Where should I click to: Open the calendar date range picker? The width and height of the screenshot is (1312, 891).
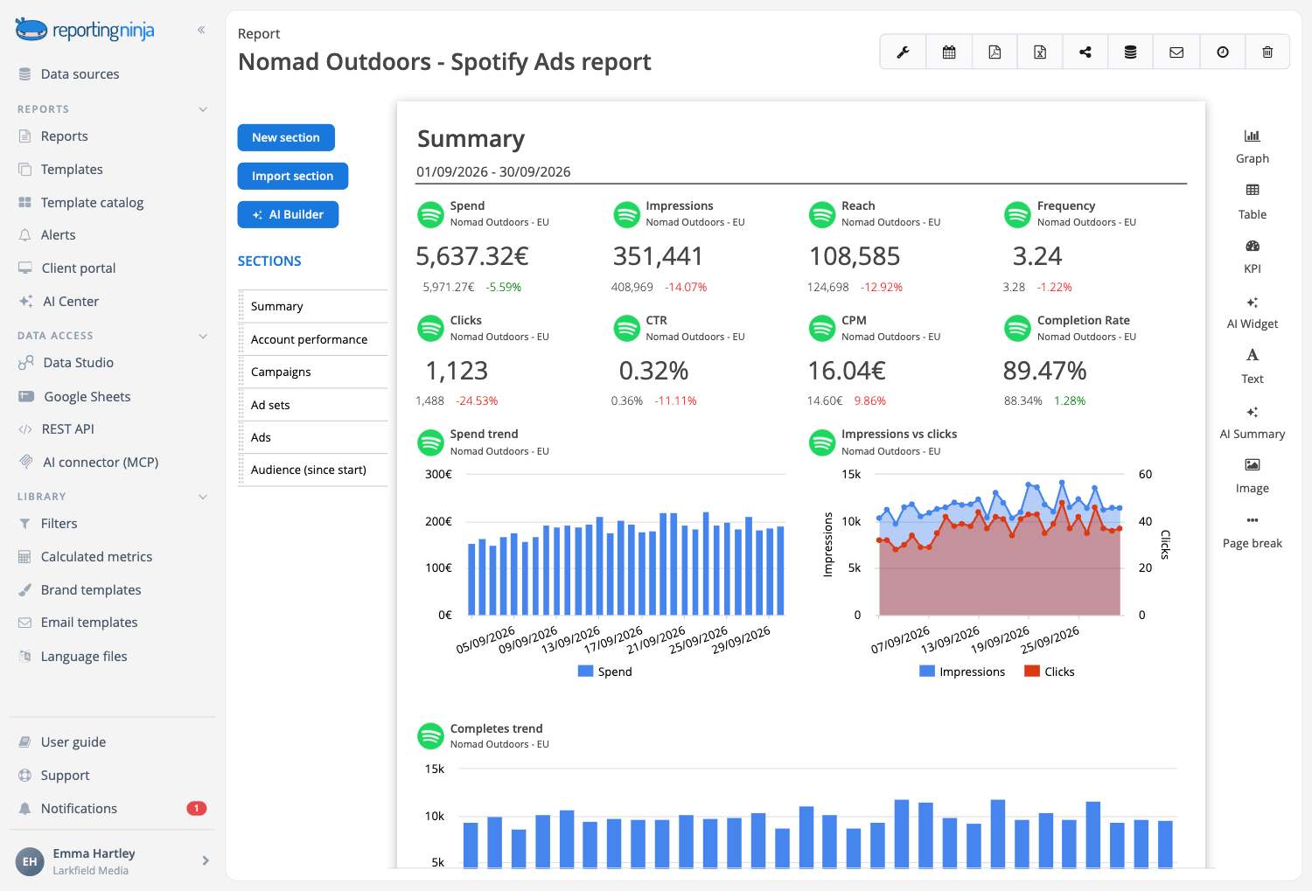click(x=949, y=52)
